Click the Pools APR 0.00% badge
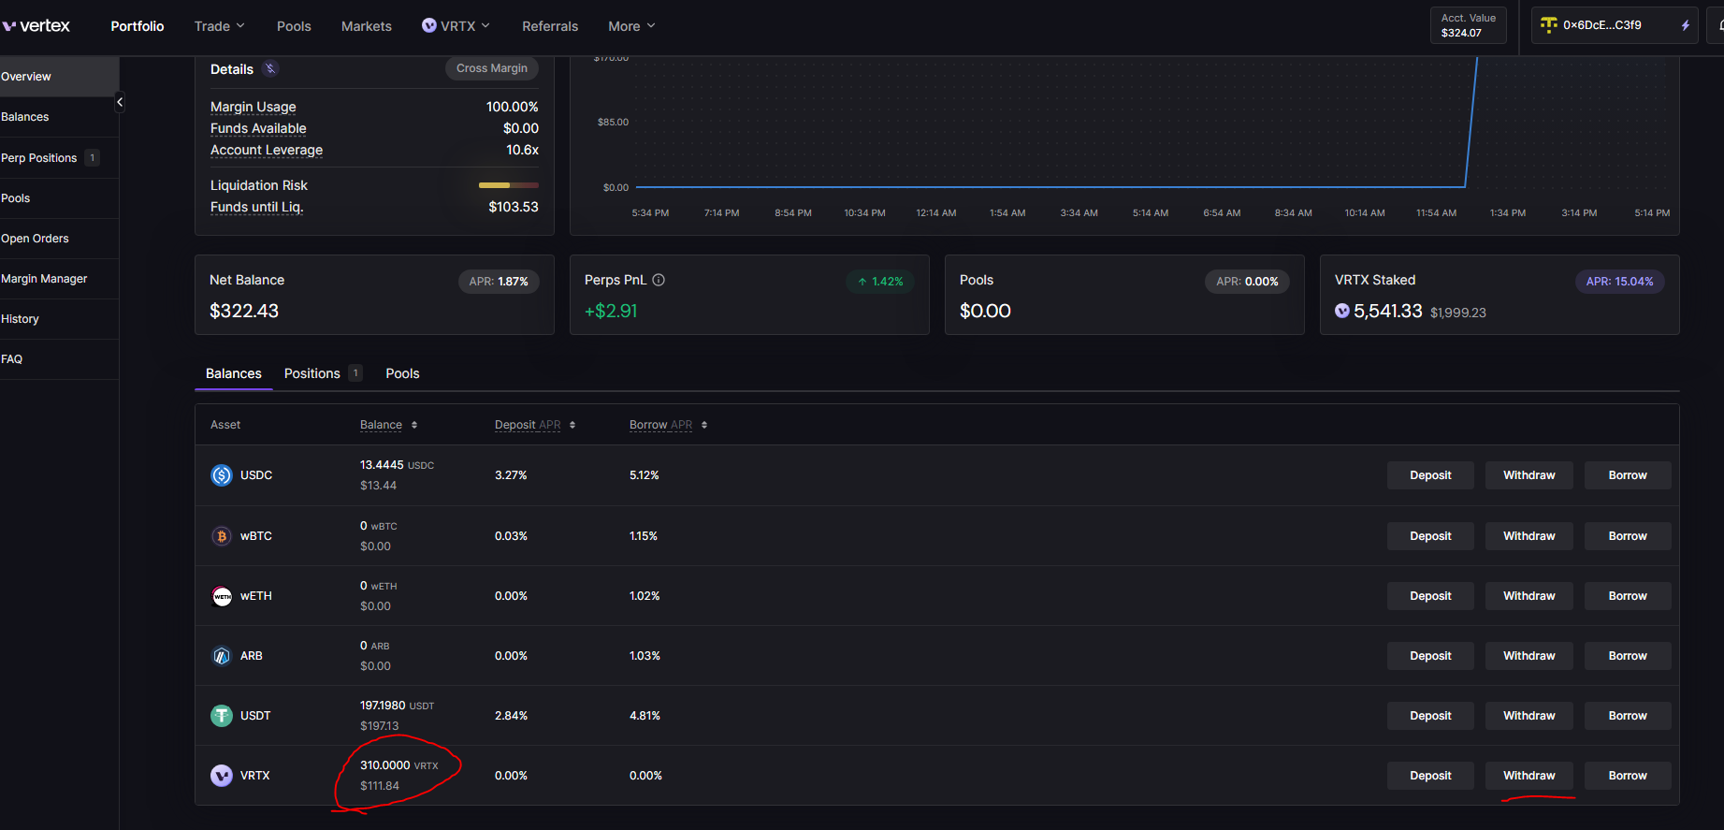 [1247, 282]
